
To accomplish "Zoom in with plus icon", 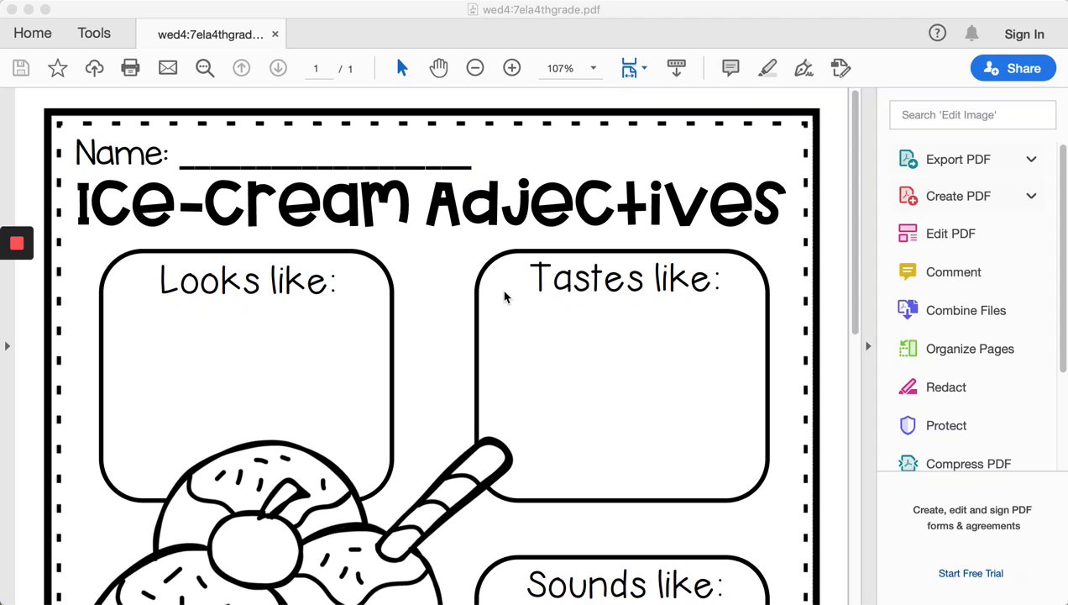I will pyautogui.click(x=512, y=68).
